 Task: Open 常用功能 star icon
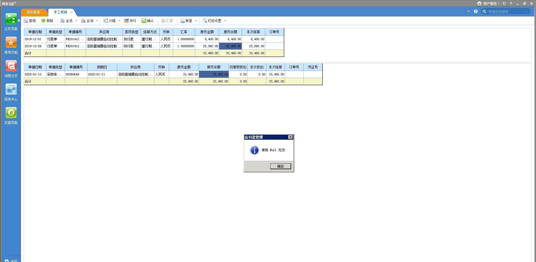click(x=11, y=42)
